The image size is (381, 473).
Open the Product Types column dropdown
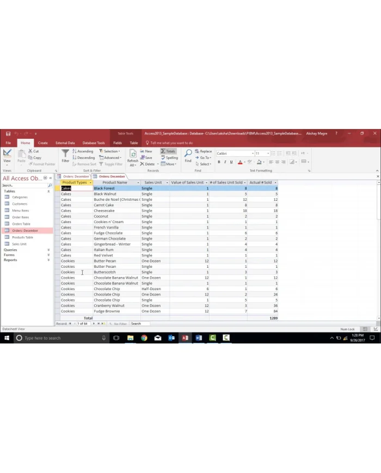coord(90,183)
